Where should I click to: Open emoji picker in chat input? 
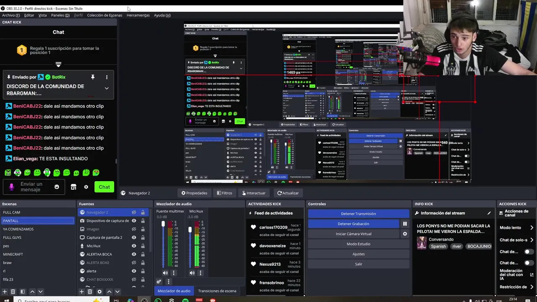[x=57, y=187]
